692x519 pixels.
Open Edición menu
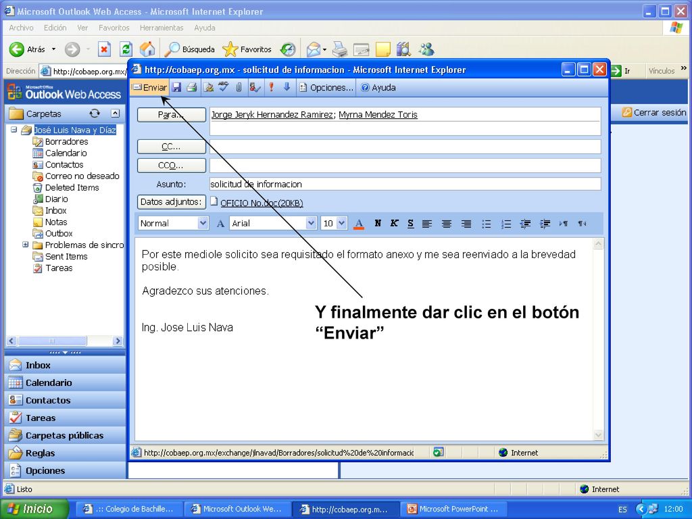tap(55, 28)
